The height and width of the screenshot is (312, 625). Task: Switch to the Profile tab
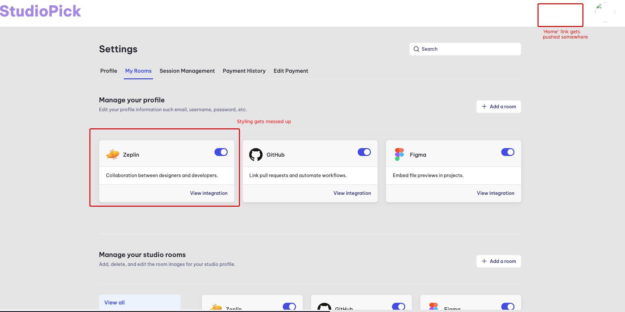(109, 71)
